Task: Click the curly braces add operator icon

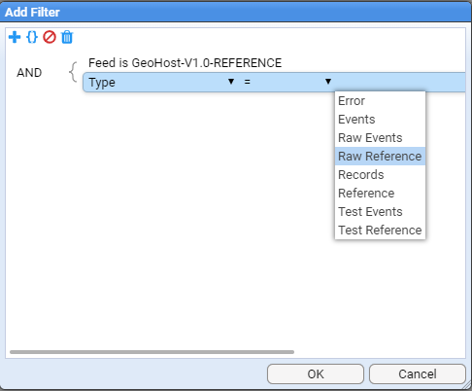Action: tap(32, 37)
